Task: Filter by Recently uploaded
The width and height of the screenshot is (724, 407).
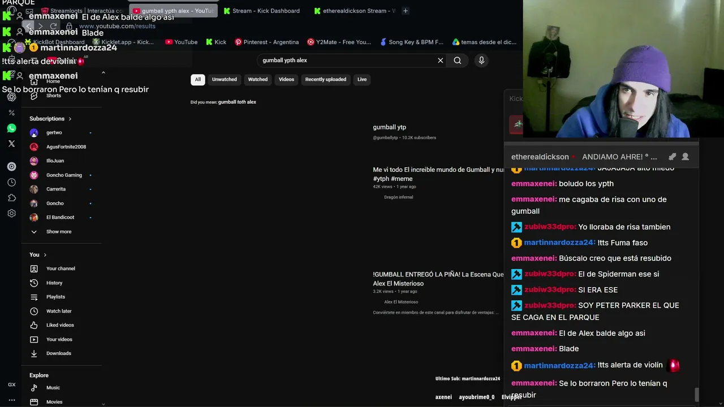Action: click(x=326, y=80)
